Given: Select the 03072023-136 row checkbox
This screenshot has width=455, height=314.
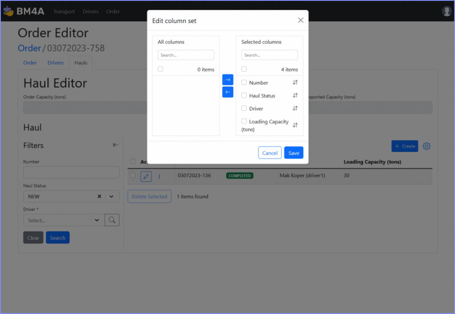Looking at the screenshot, I should (x=133, y=175).
